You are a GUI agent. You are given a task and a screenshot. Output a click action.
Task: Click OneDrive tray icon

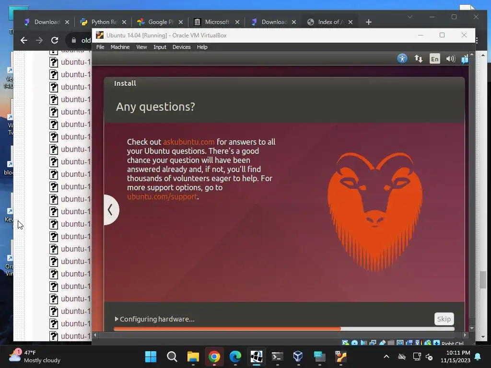pyautogui.click(x=402, y=356)
